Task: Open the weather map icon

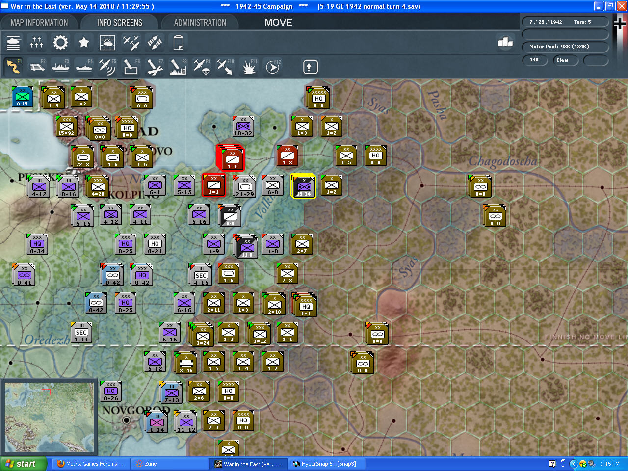Action: tap(107, 43)
